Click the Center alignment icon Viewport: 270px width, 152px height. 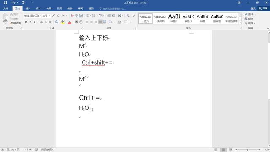92,22
